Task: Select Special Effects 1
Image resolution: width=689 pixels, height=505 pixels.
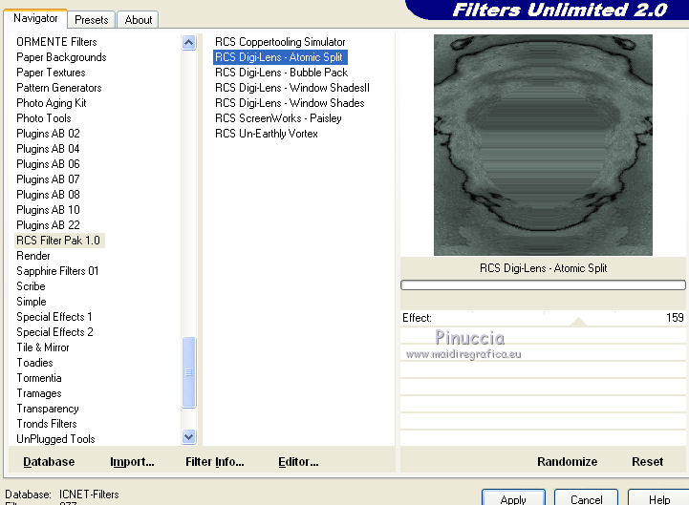Action: [54, 317]
